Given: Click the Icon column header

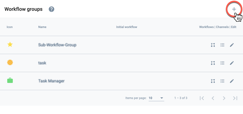Looking at the screenshot, I should point(10,27).
